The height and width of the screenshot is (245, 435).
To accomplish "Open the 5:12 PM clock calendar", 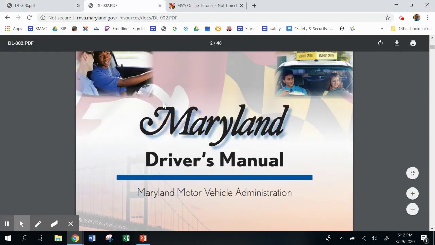I will click(405, 238).
